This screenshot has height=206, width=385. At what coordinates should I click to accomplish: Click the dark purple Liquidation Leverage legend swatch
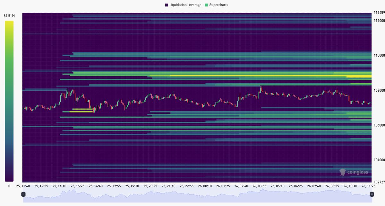(167, 5)
